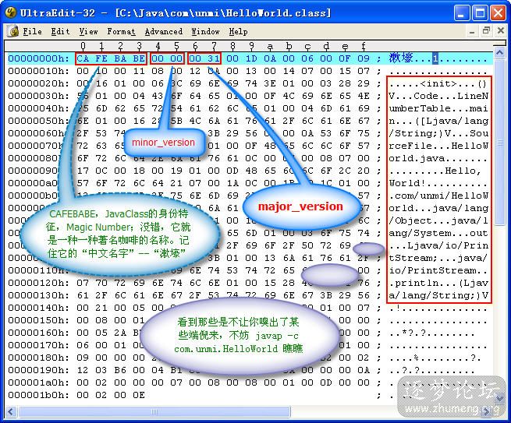
Task: Click the ASCII text 'ang/System...out'
Action: click(x=438, y=233)
